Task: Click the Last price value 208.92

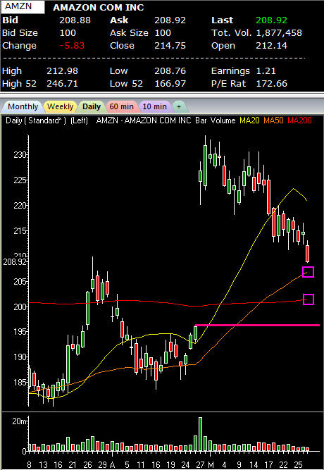Action: (272, 20)
